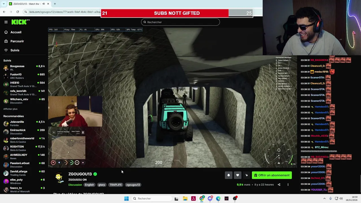Open elbe_poly recommended channel
The image size is (361, 203).
(x=24, y=181)
